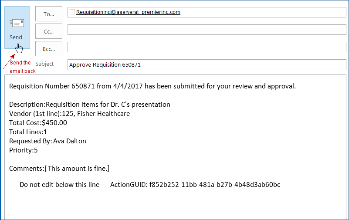Click the Subject label
349x220 pixels.
pyautogui.click(x=44, y=64)
